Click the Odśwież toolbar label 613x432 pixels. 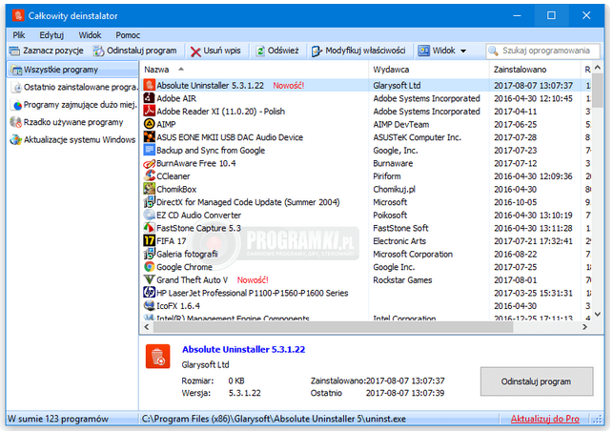pyautogui.click(x=283, y=51)
